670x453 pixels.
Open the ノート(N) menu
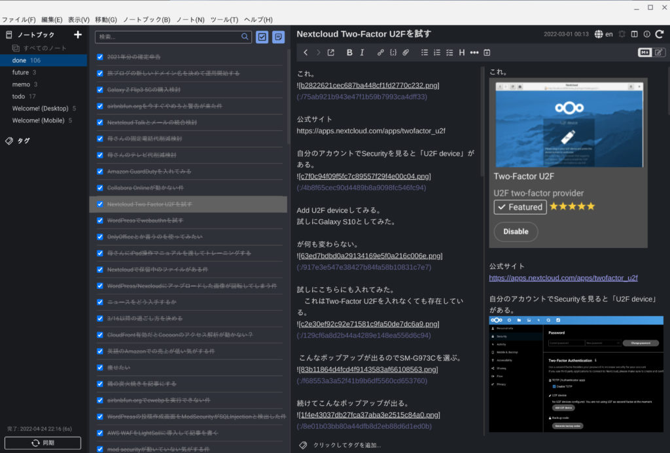coord(190,20)
